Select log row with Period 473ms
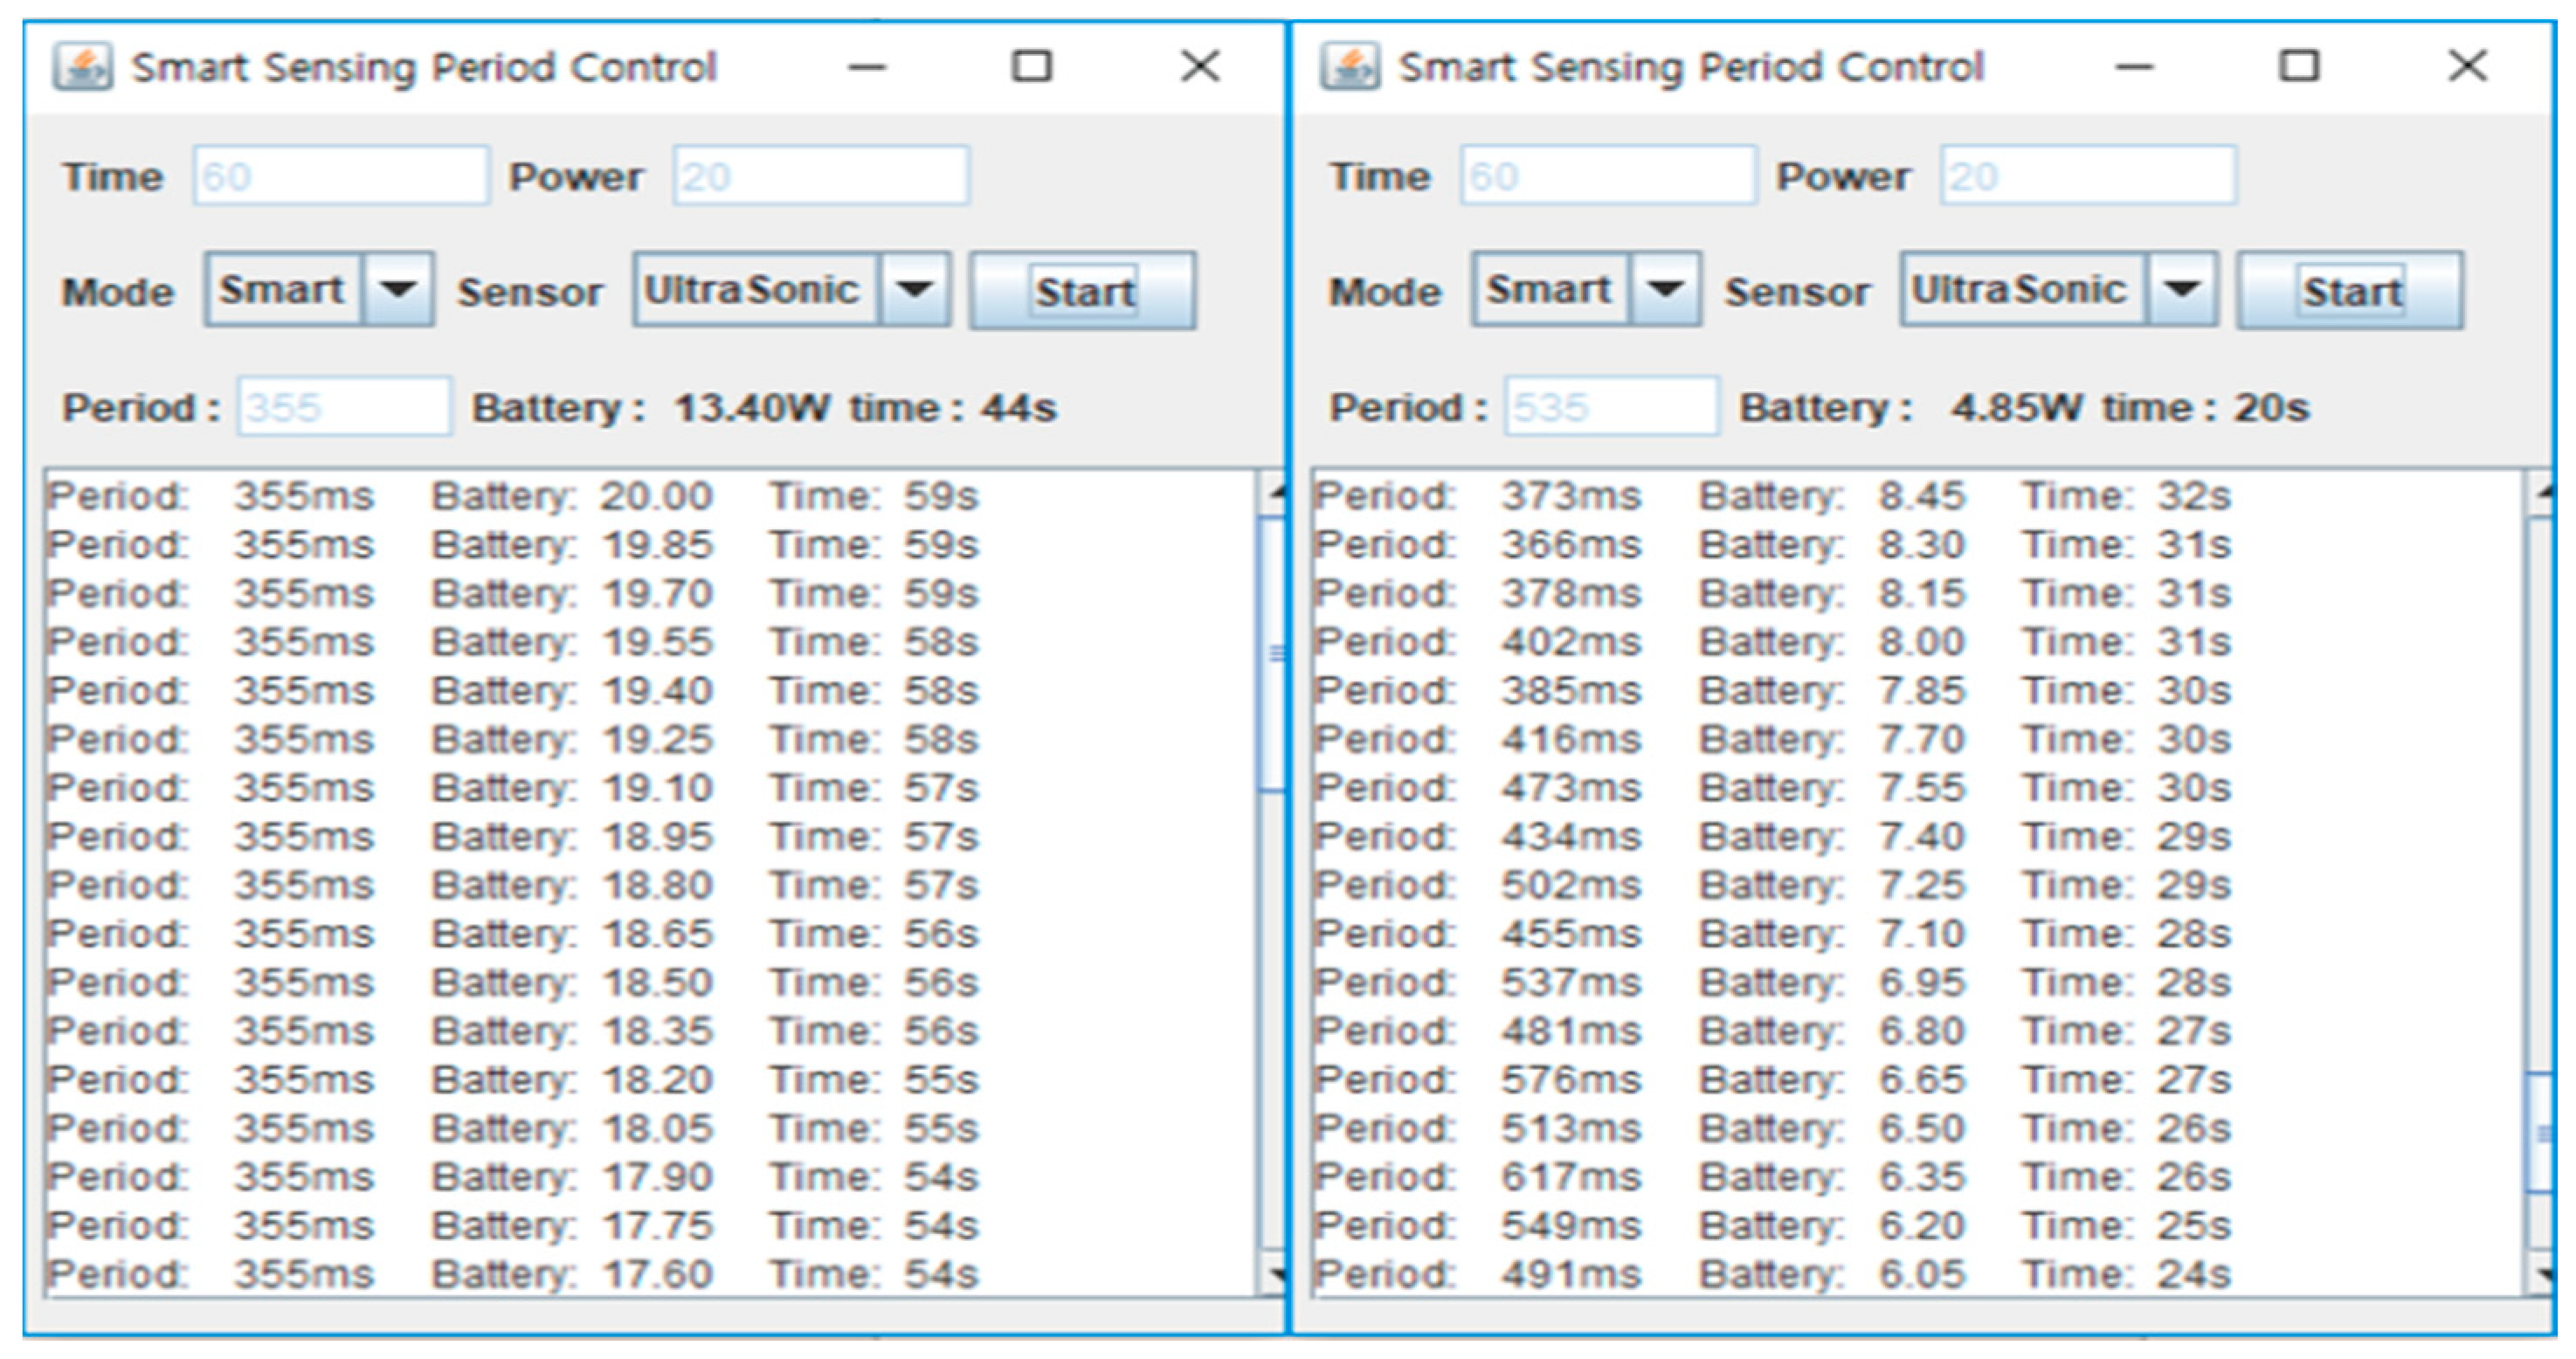Viewport: 2576px width, 1359px height. coord(1773,788)
